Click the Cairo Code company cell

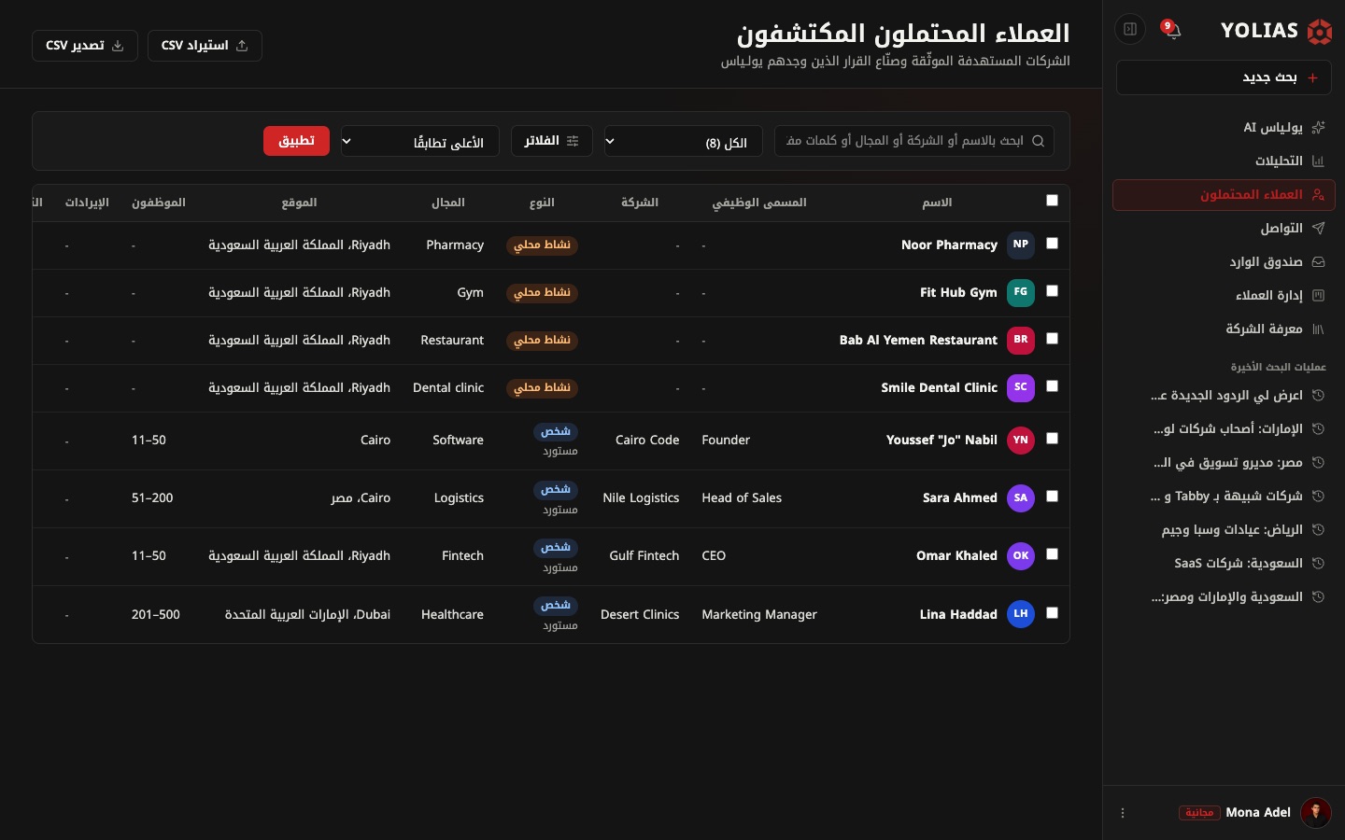tap(647, 441)
